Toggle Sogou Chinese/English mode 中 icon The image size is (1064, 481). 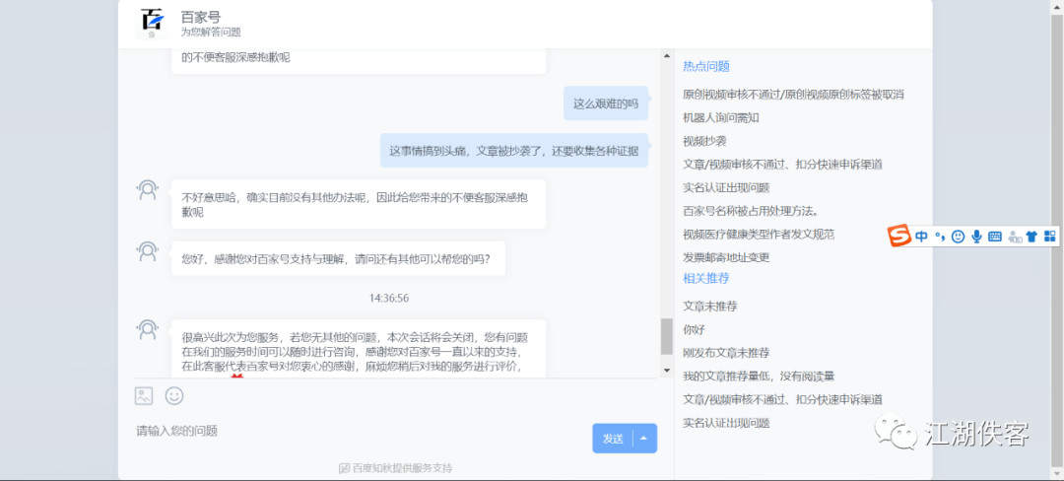click(x=921, y=237)
